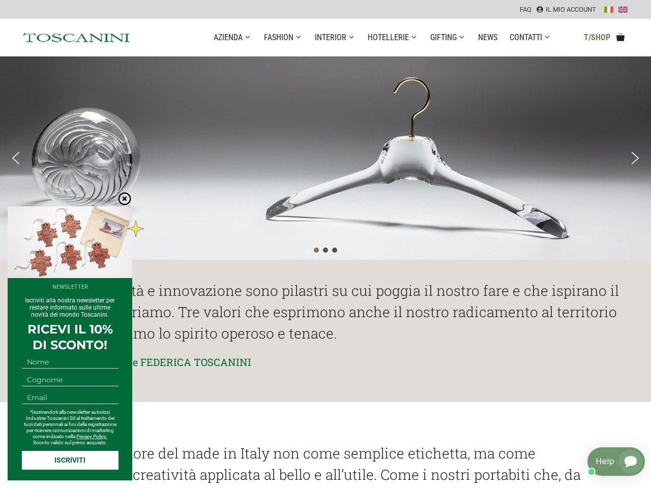
Task: Open the FAQ link
Action: (525, 10)
